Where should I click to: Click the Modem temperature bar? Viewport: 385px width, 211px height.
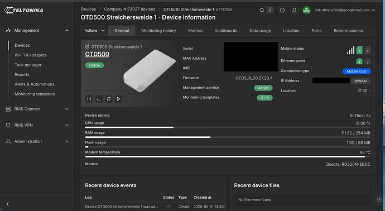click(x=228, y=157)
